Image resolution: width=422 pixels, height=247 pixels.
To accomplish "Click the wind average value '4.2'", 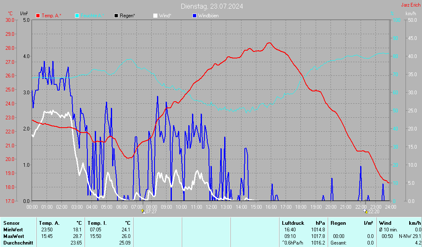I will point(418,243).
